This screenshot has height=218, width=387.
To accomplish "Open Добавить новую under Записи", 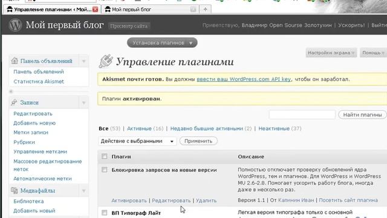I will pyautogui.click(x=34, y=123).
